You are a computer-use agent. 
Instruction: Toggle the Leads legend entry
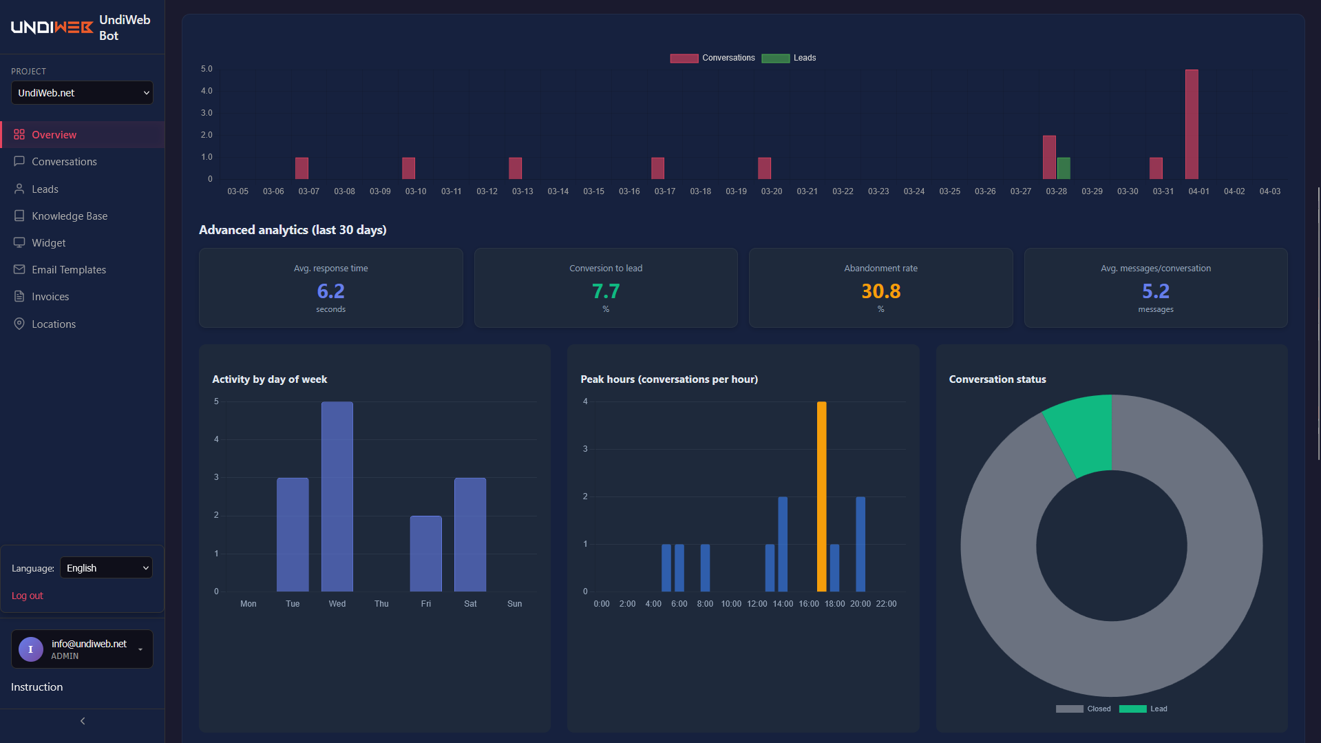pos(789,58)
